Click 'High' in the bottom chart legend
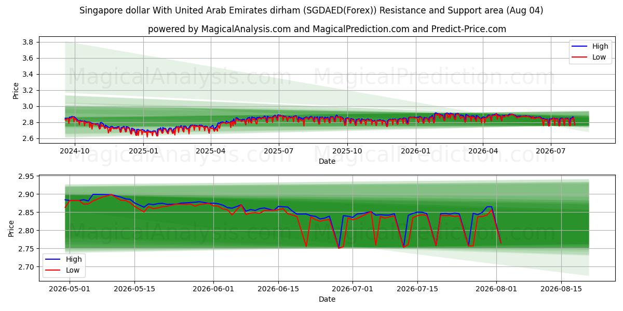Image resolution: width=623 pixels, height=311 pixels. [74, 259]
